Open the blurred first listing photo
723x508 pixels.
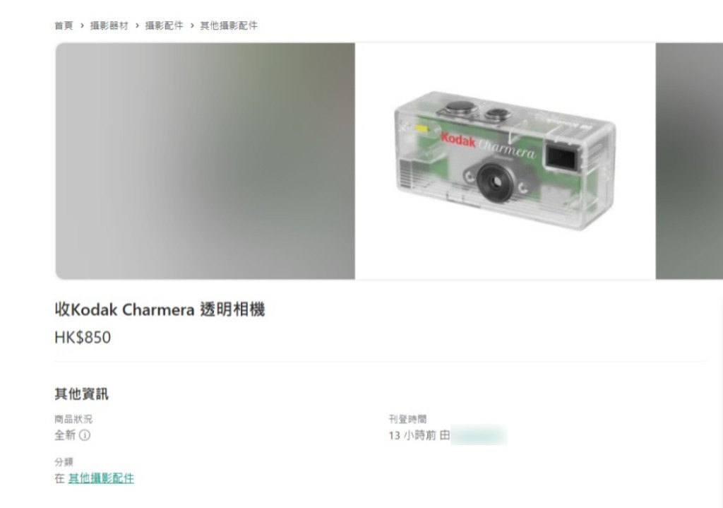(205, 161)
